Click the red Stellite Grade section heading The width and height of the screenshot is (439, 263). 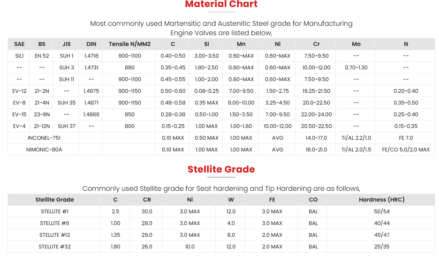[221, 169]
